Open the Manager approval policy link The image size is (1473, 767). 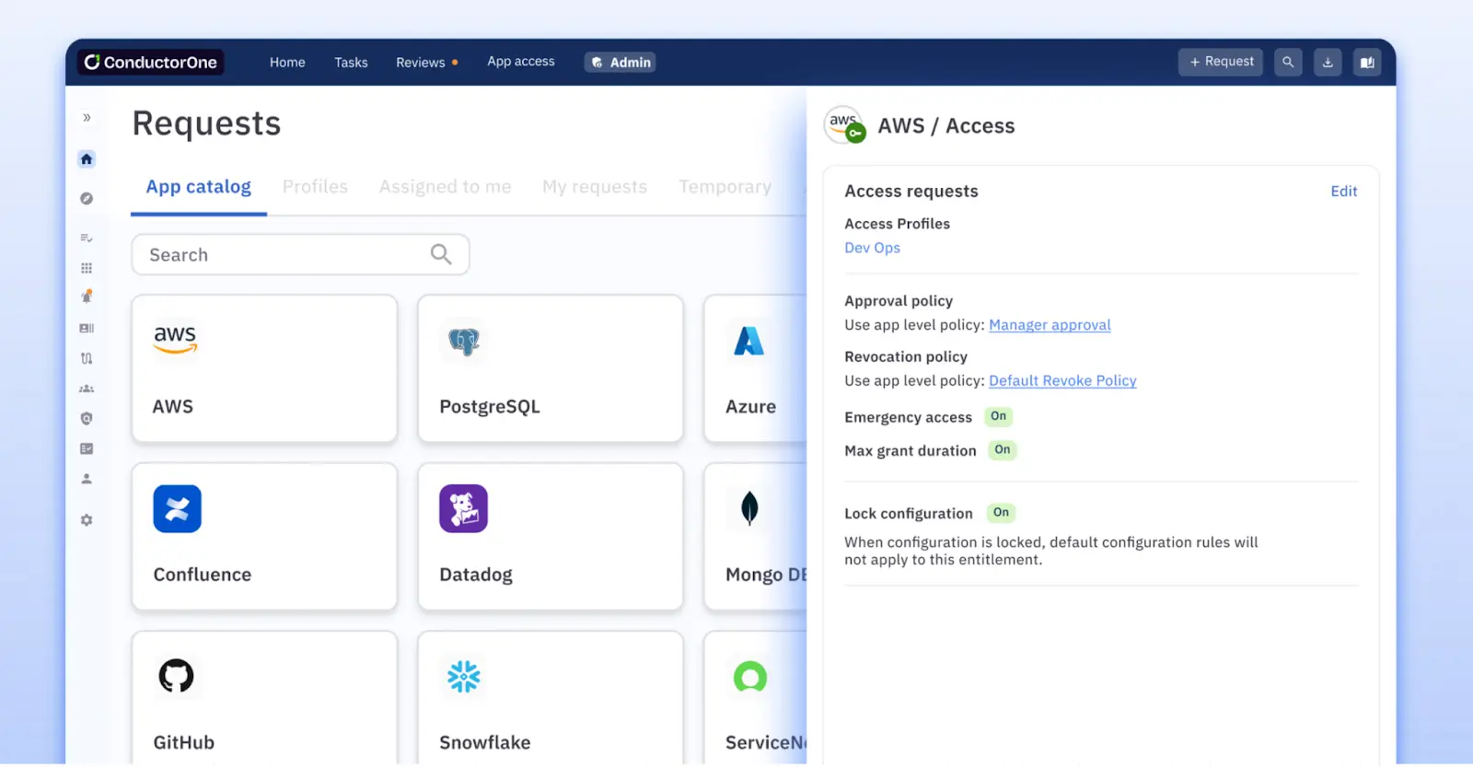pos(1050,325)
